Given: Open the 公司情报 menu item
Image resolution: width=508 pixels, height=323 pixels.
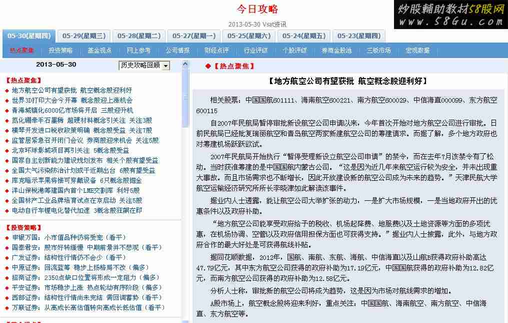Looking at the screenshot, I should click(177, 50).
